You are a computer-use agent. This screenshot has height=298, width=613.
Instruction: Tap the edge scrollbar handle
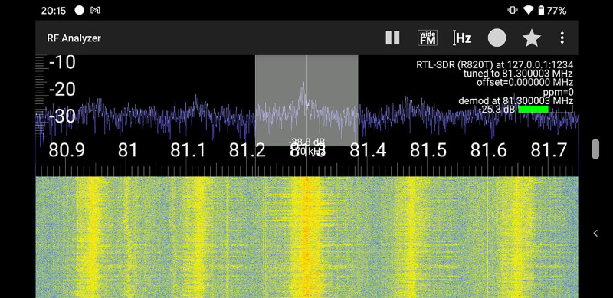595,149
